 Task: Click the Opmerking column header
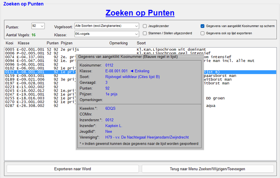point(118,42)
